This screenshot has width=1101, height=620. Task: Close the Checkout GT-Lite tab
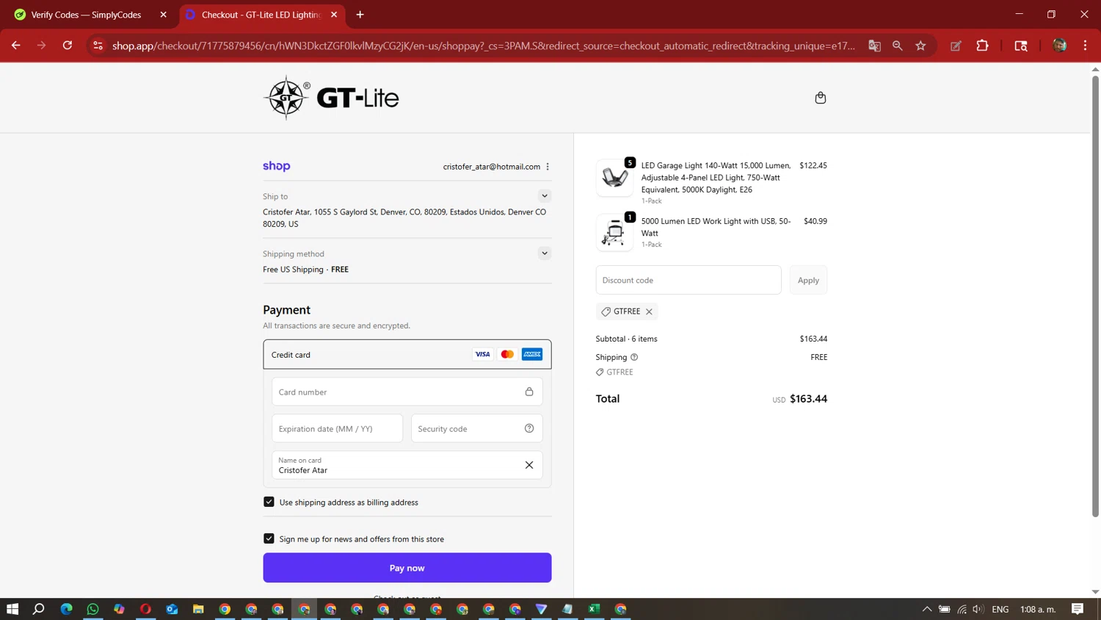click(x=334, y=15)
